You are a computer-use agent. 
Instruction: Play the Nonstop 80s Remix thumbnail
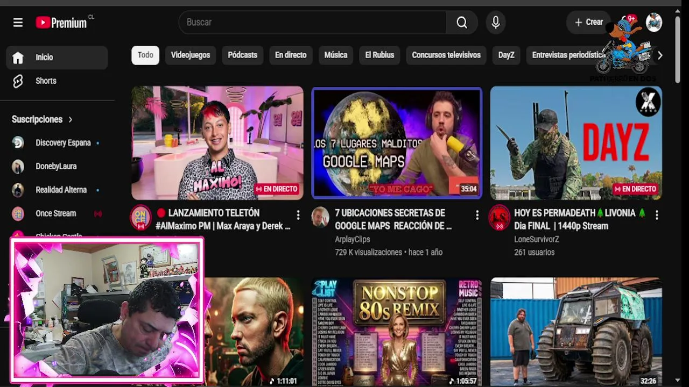pos(397,332)
